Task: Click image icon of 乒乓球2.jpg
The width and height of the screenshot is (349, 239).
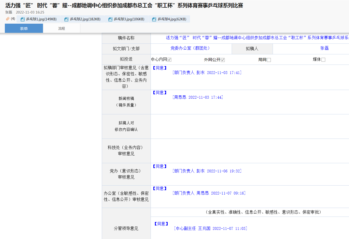Action: tap(66, 19)
